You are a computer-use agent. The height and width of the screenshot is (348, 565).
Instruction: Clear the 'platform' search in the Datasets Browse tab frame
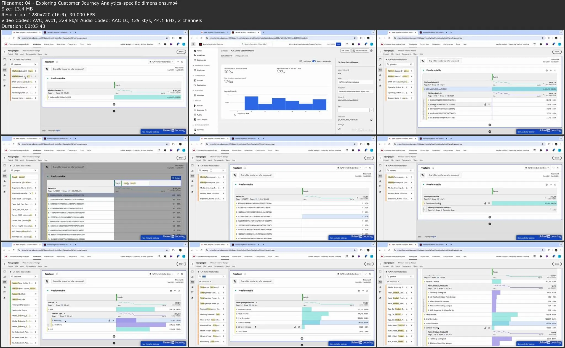coord(35,64)
